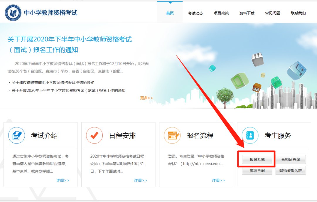Click the 日程安排 checkmark icon
Image resolution: width=317 pixels, height=202 pixels.
coord(95,135)
